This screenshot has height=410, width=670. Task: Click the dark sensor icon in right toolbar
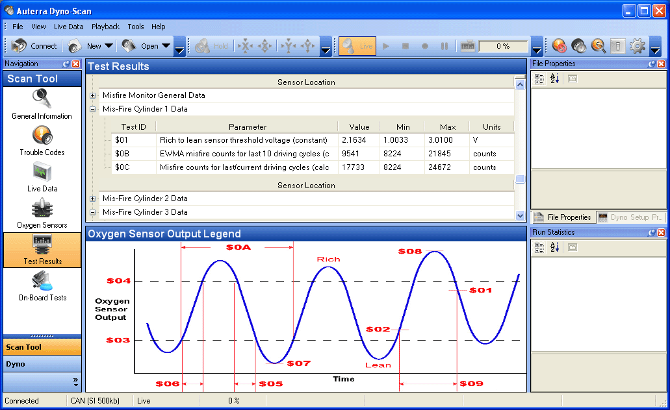click(x=578, y=46)
